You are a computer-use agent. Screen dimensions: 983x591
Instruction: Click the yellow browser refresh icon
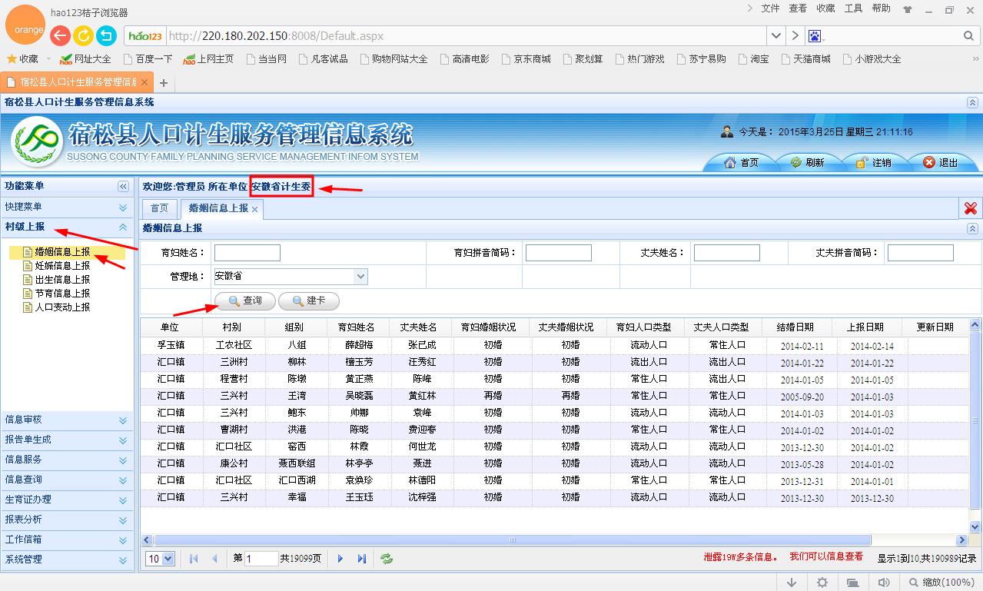83,35
